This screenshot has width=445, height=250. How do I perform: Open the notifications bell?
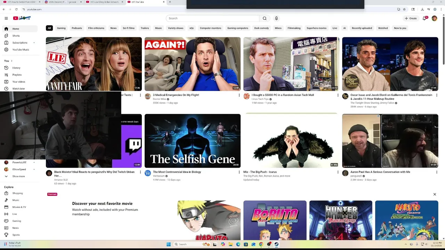424,18
